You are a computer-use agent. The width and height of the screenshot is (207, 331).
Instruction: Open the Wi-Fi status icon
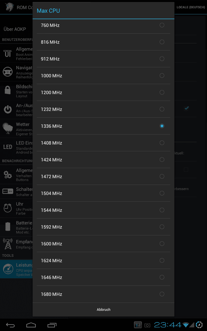pyautogui.click(x=186, y=325)
